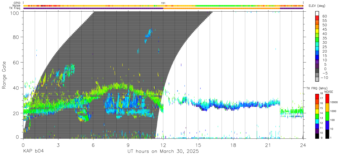
Task: Click the 9 hour mark on the UT axis
Action: pos(128,145)
